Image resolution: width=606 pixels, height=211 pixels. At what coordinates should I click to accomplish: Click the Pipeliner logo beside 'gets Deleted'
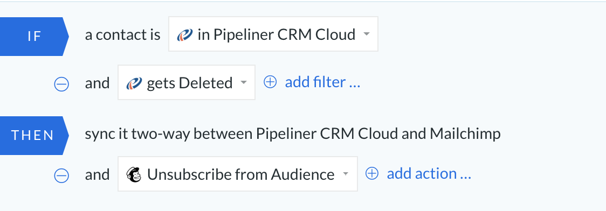coord(134,83)
